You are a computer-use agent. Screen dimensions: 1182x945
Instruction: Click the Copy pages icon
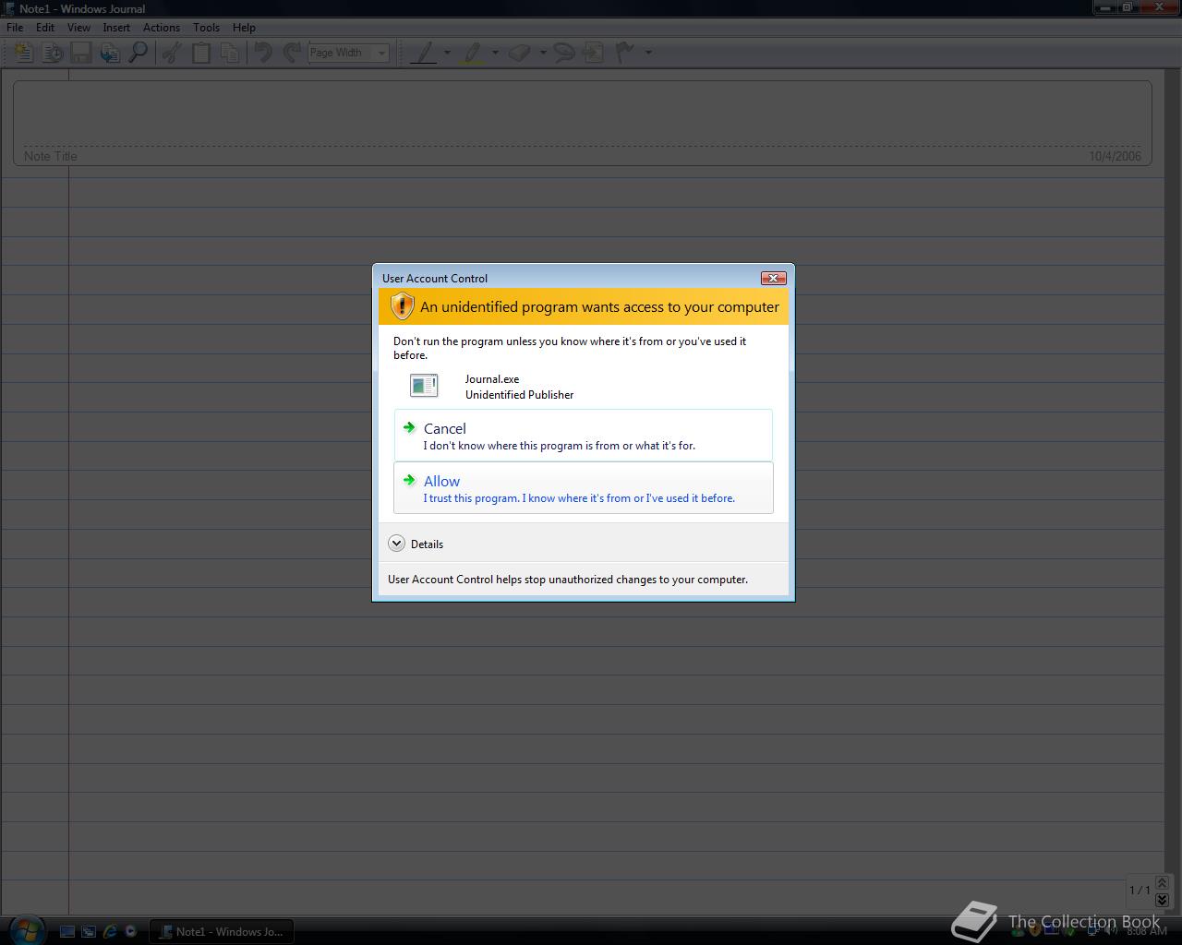pyautogui.click(x=230, y=53)
